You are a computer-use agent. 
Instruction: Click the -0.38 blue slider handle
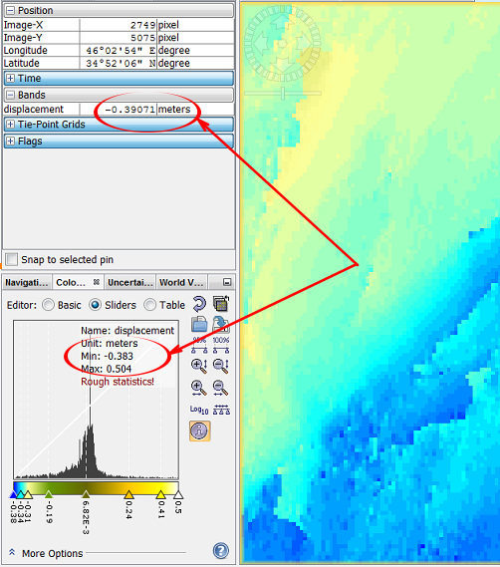click(x=13, y=494)
